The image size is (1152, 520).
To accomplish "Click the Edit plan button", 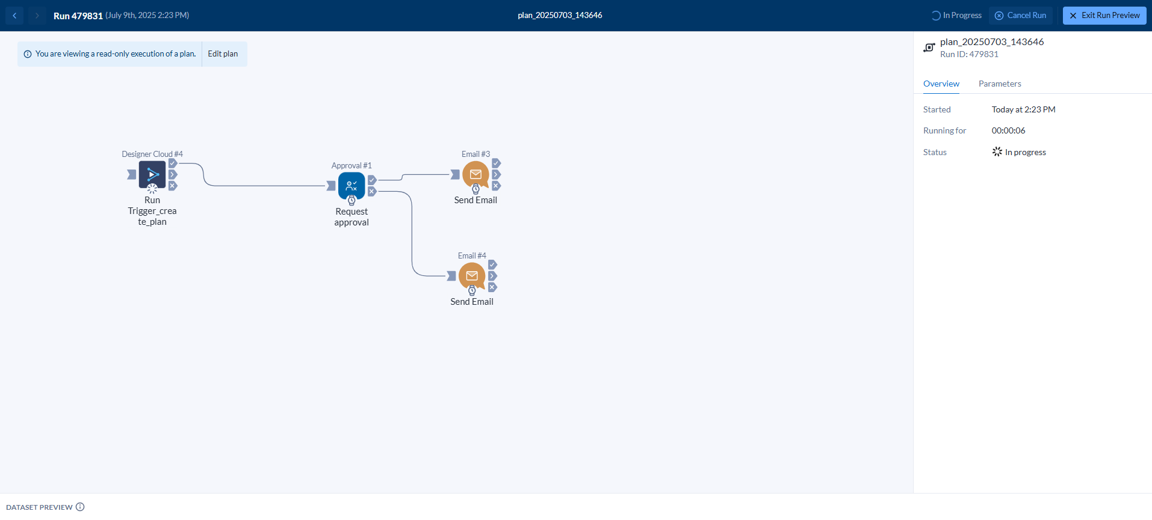I will tap(223, 54).
